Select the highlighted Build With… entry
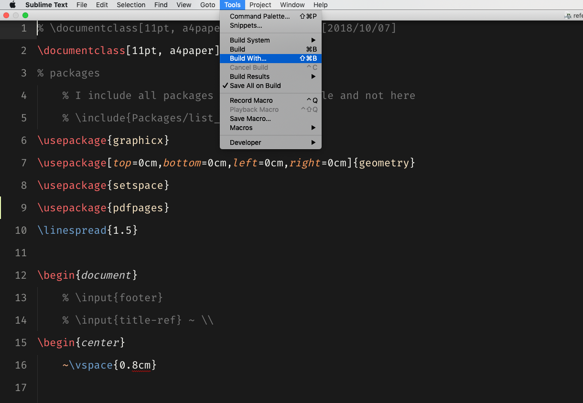Viewport: 583px width, 403px height. coord(270,58)
